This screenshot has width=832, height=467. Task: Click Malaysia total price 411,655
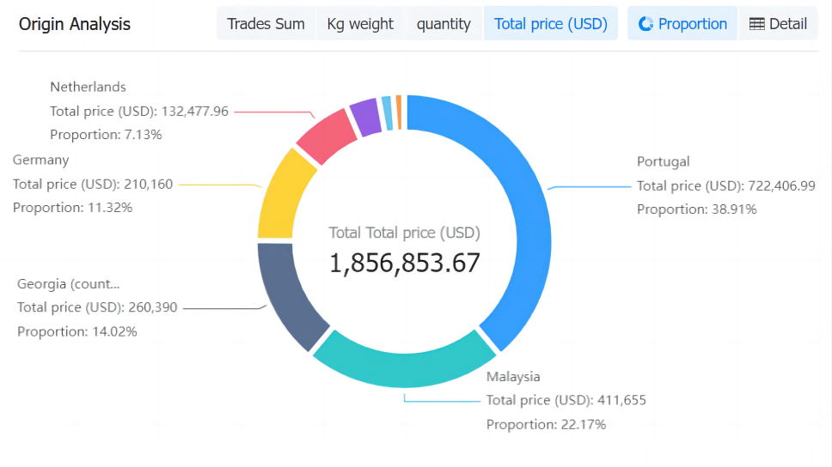click(x=566, y=400)
